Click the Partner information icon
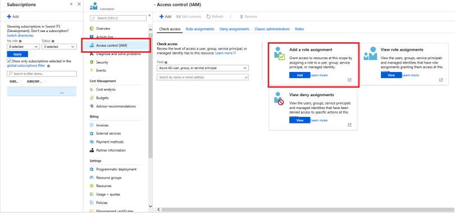 [92, 150]
